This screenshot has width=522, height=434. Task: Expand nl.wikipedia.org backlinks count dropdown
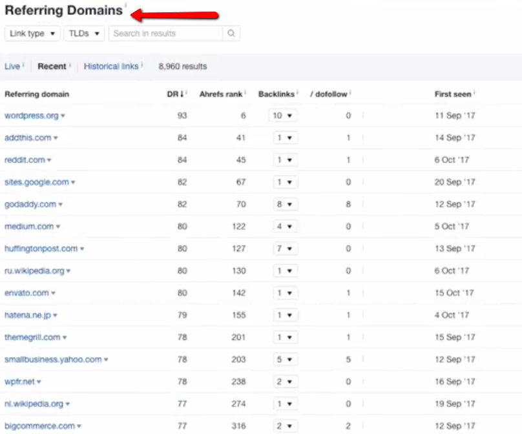coord(286,404)
